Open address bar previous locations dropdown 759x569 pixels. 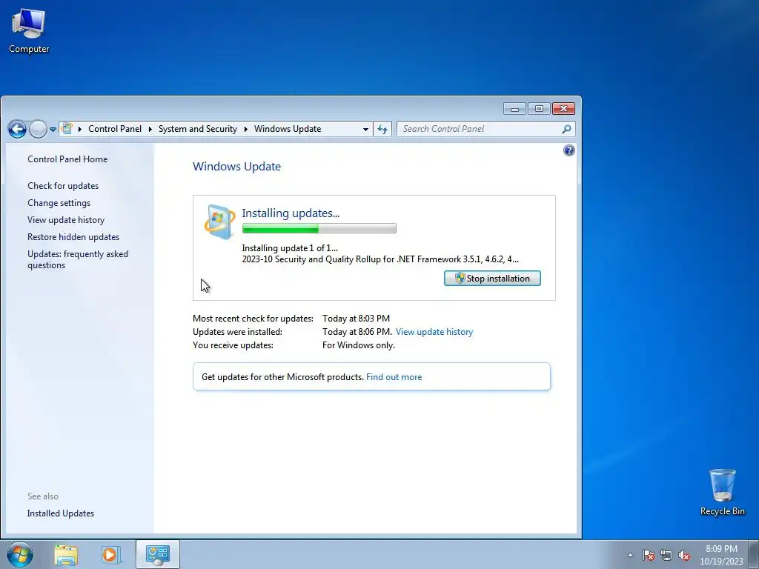365,129
